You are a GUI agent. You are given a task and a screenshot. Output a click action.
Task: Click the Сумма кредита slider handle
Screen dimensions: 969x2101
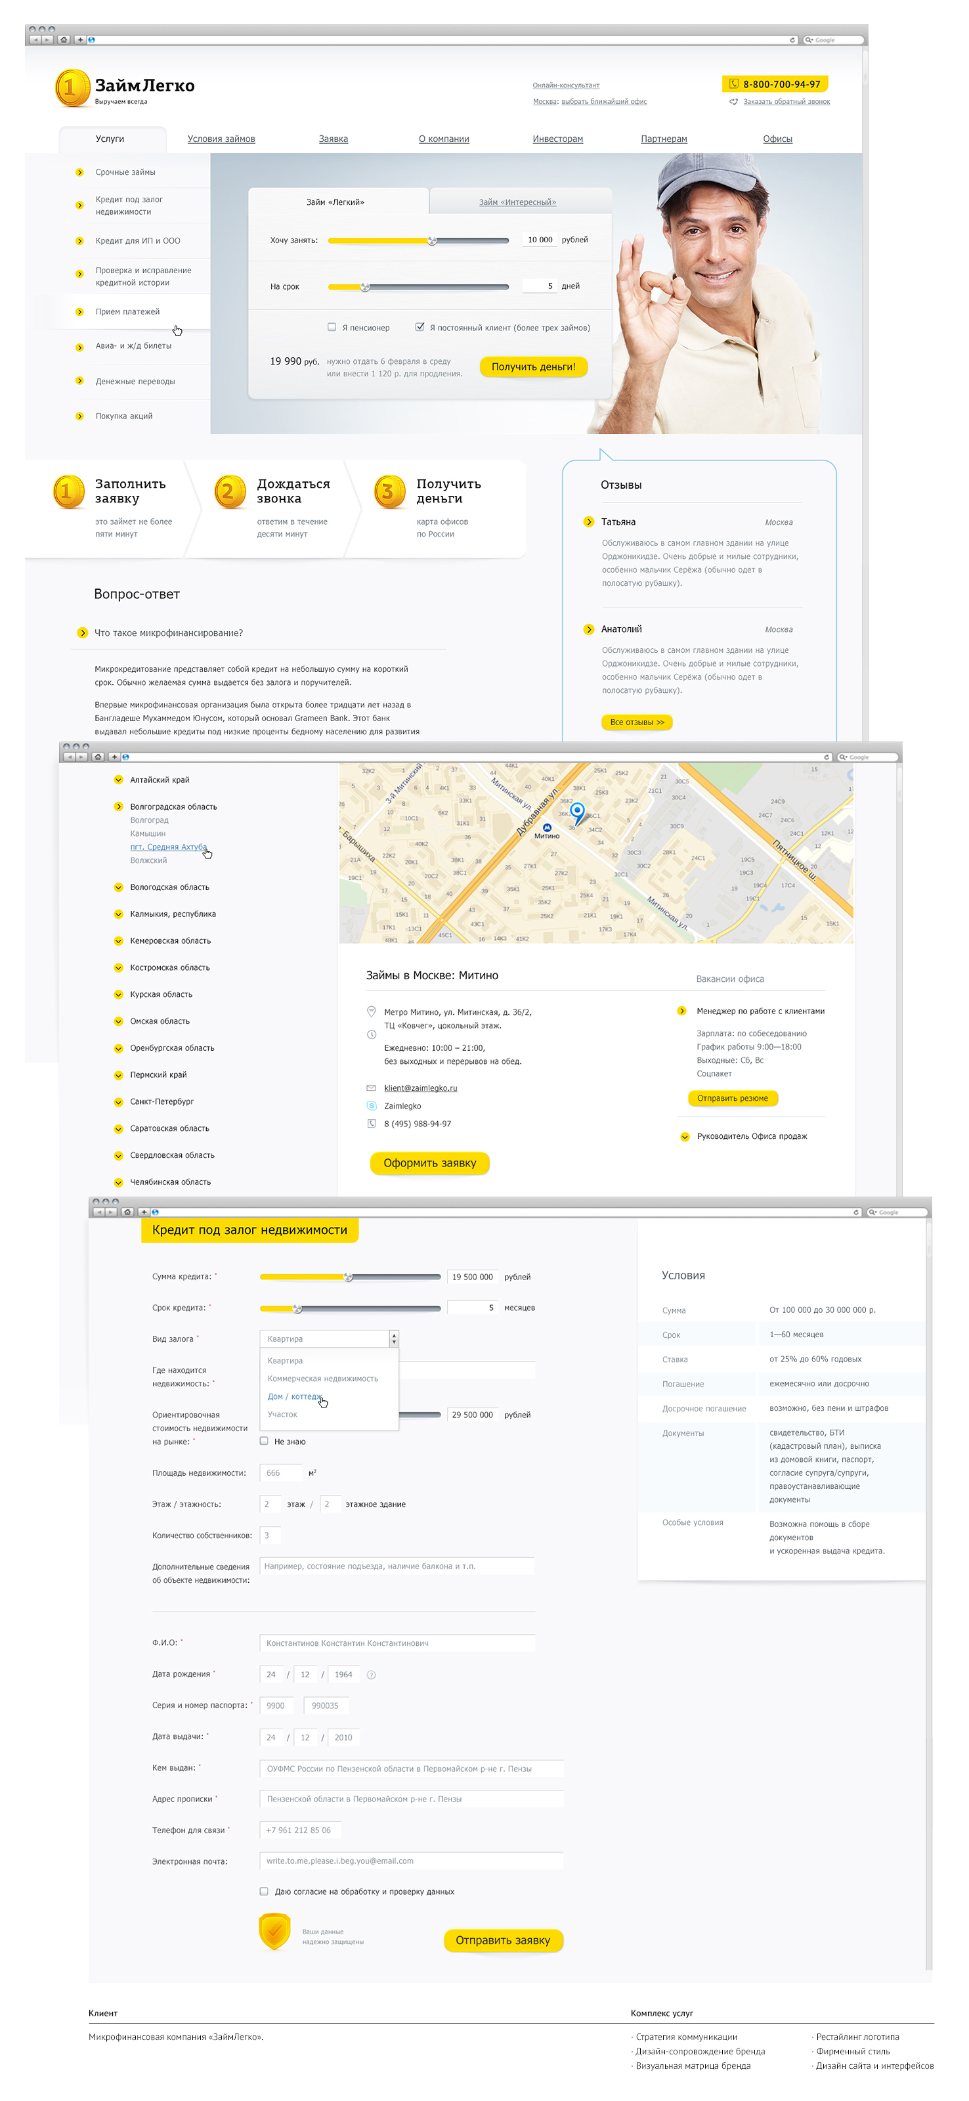point(348,1277)
